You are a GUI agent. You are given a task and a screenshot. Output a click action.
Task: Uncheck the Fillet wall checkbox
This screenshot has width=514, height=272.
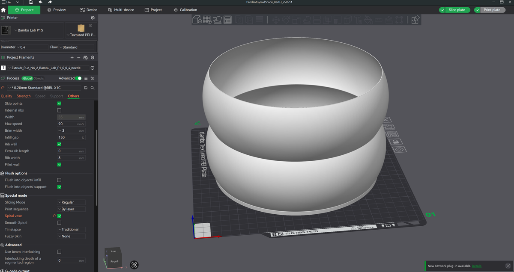point(59,165)
